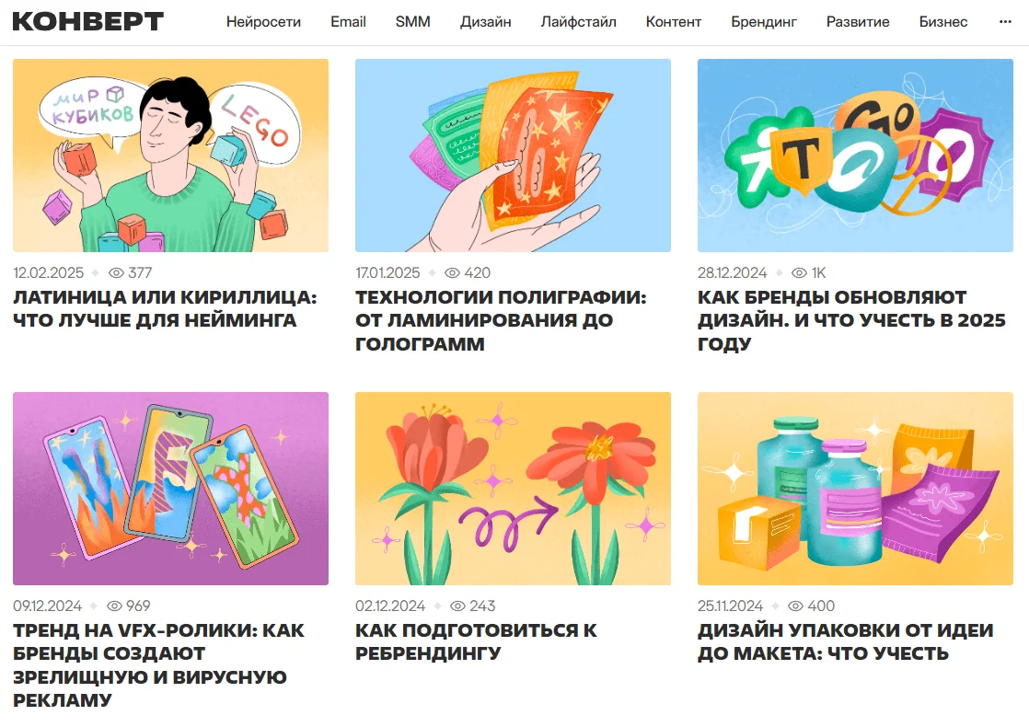
Task: Open the packaging design bottles thumbnail
Action: [x=855, y=488]
